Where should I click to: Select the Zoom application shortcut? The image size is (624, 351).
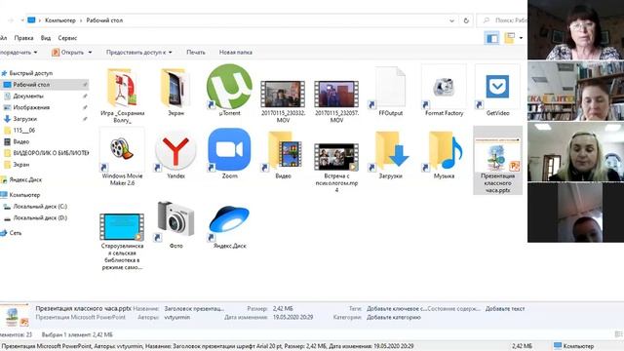point(229,149)
